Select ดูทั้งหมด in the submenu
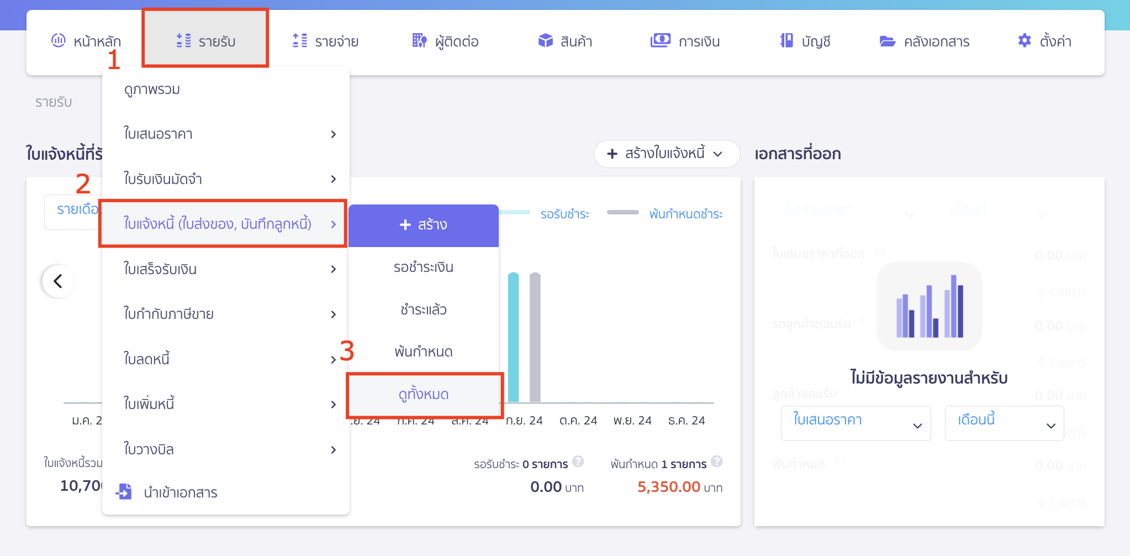Image resolution: width=1130 pixels, height=556 pixels. coord(425,395)
